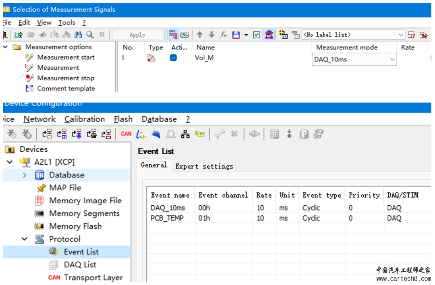Viewport: 435px width, 285px height.
Task: Click the Event channel column header
Action: tap(223, 195)
